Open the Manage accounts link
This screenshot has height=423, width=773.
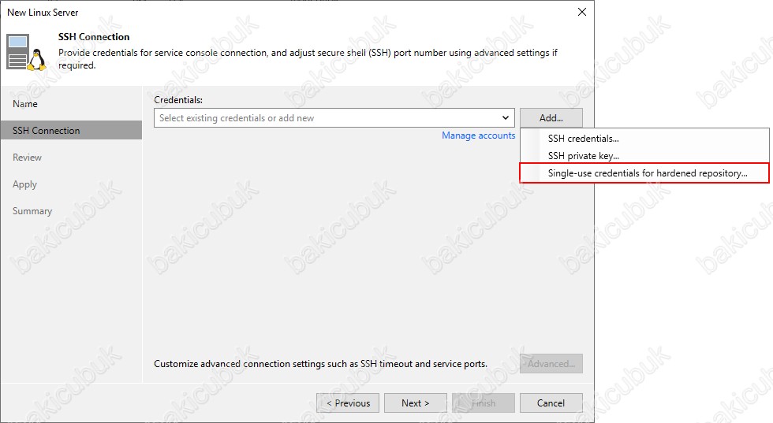tap(478, 135)
